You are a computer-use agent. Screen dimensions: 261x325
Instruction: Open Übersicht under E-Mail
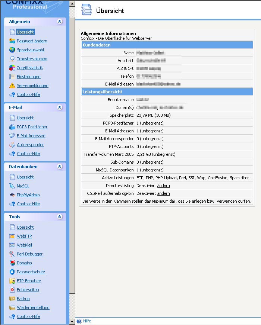click(x=25, y=118)
